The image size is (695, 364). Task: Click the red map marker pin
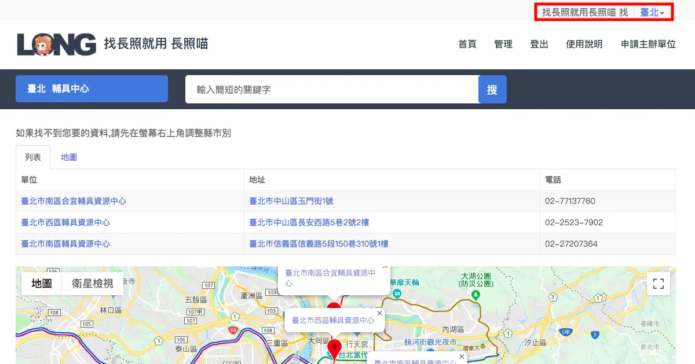tap(335, 351)
